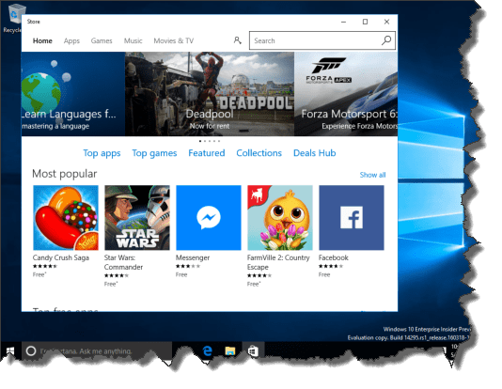
Task: Open the Deals Hub link
Action: click(x=314, y=153)
